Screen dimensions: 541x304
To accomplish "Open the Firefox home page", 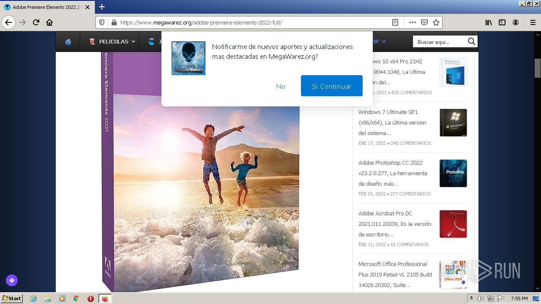I will pyautogui.click(x=49, y=22).
